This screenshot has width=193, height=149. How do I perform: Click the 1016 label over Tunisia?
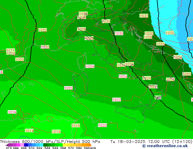pyautogui.click(x=76, y=126)
